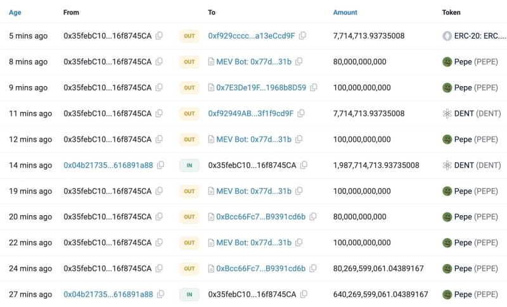Open MEV Bot link in 12 mins ago row
Screen dimensions: 507x307
coord(253,139)
